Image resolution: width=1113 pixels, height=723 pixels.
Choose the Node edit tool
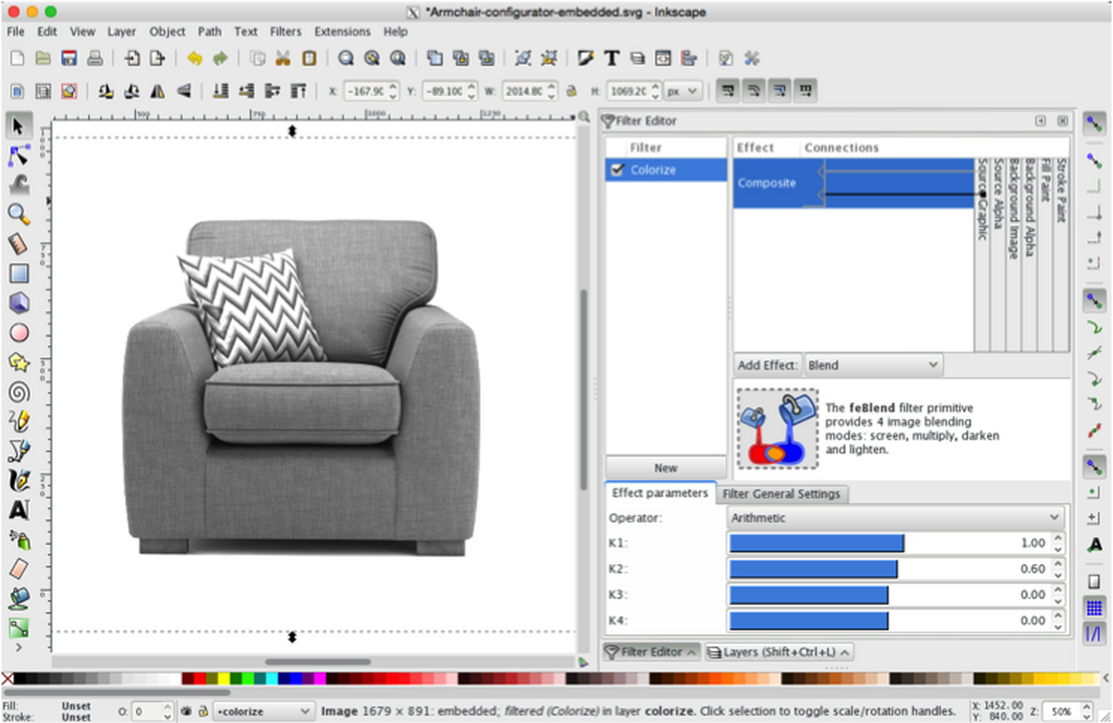pyautogui.click(x=18, y=156)
